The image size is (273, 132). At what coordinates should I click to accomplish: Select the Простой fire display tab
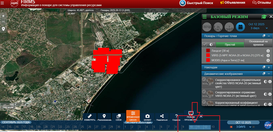230,45
